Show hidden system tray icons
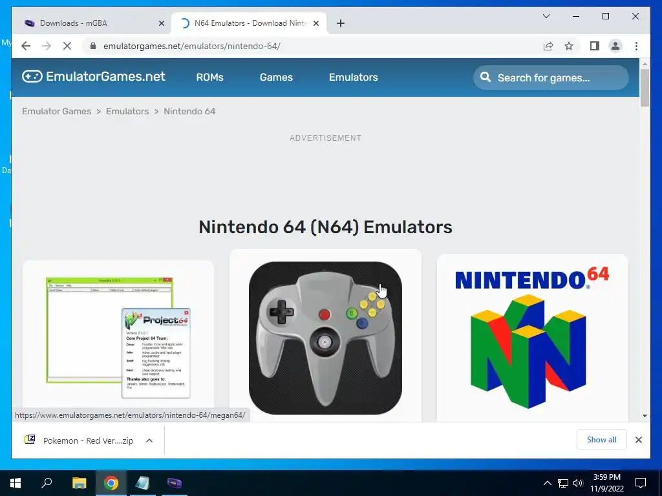The height and width of the screenshot is (496, 662). coord(547,483)
